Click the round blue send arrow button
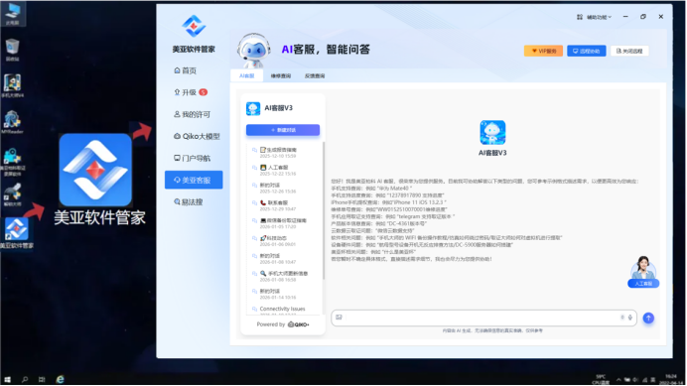This screenshot has width=687, height=386. 648,319
